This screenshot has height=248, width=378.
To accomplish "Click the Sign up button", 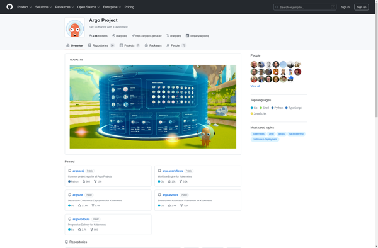I will pyautogui.click(x=361, y=7).
